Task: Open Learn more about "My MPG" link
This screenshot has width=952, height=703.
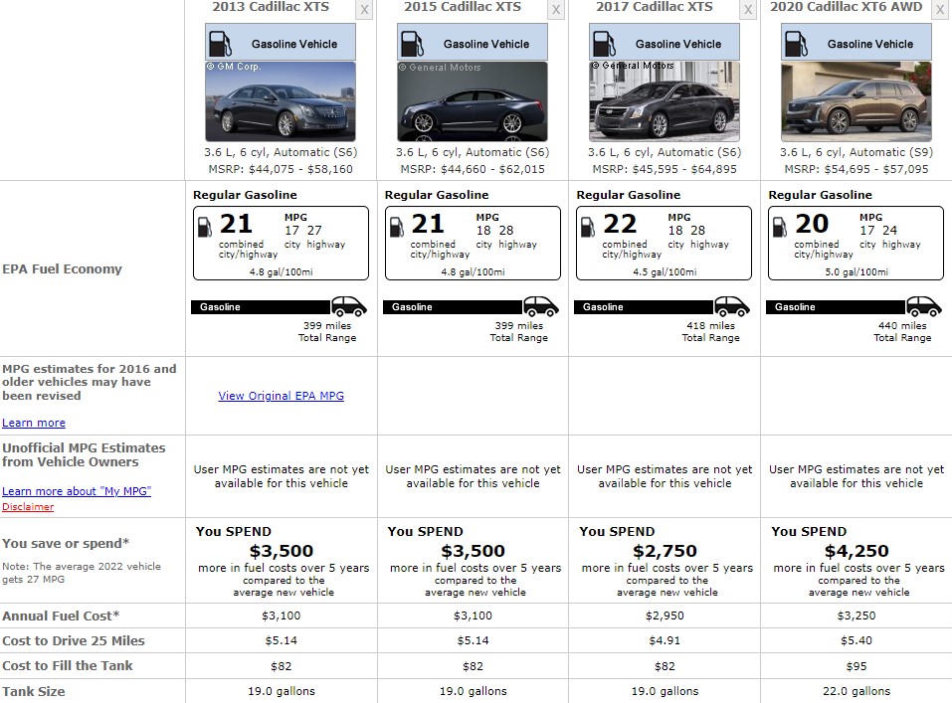Action: pyautogui.click(x=77, y=491)
